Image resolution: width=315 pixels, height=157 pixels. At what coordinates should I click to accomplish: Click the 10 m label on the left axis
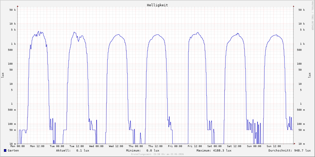(x=13, y=144)
